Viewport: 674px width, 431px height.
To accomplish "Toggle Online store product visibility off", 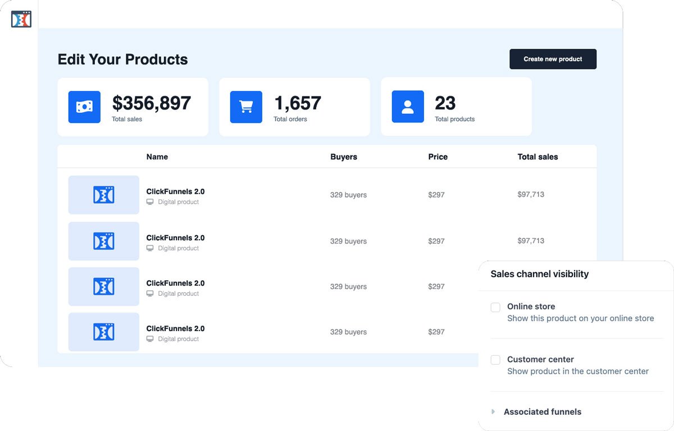I will pos(495,307).
